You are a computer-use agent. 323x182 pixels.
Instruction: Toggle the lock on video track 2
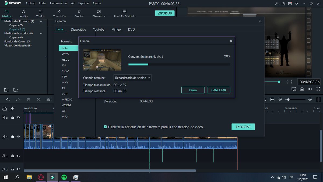(x=12, y=117)
